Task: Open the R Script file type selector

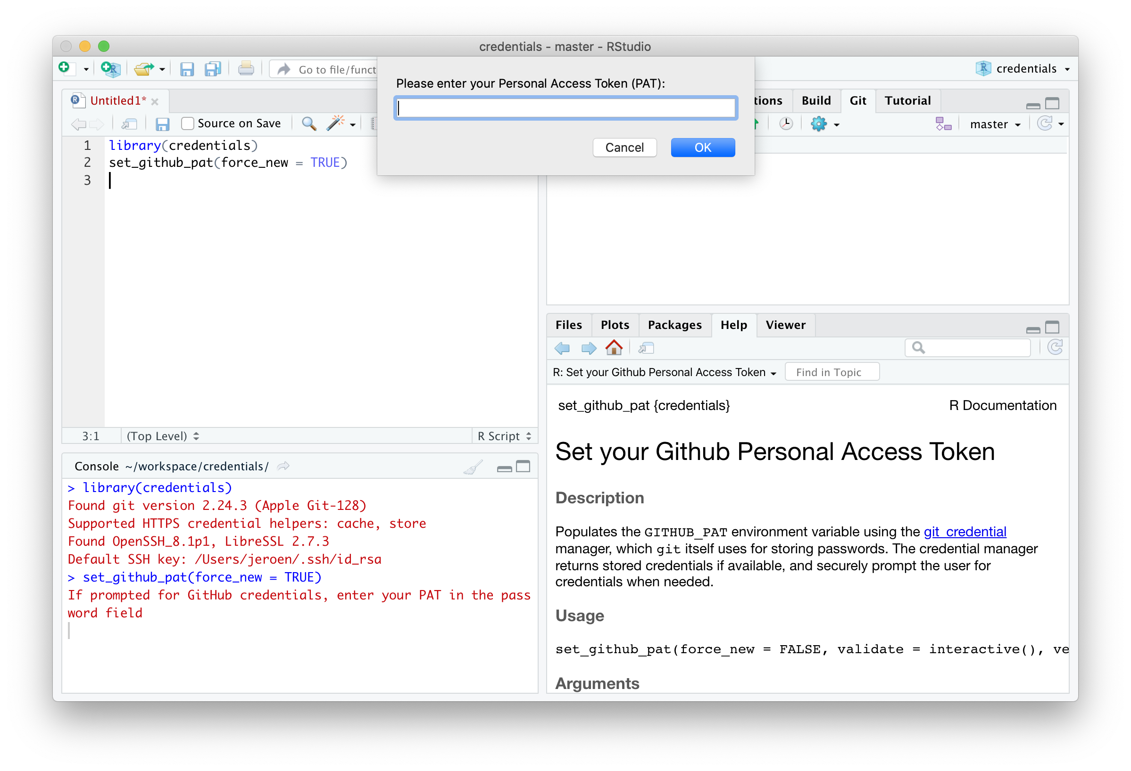Action: [504, 436]
